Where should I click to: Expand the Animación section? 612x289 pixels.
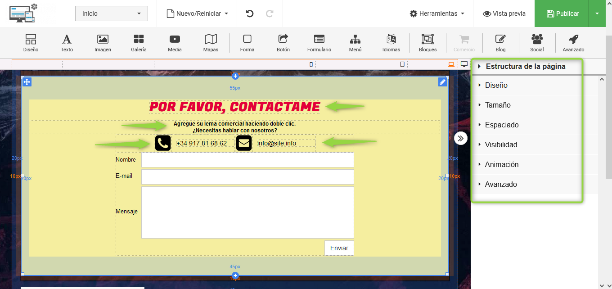click(502, 164)
